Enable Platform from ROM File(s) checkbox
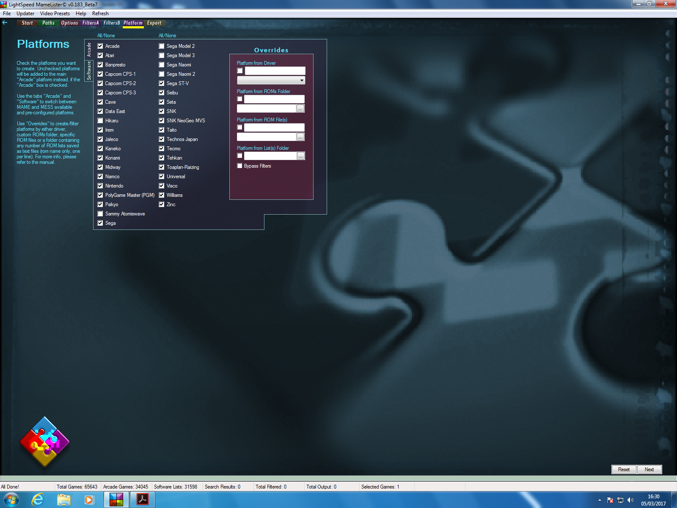Viewport: 677px width, 508px height. [x=240, y=127]
